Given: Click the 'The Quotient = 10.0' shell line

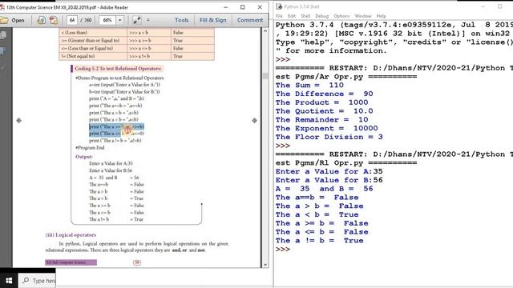Looking at the screenshot, I should pos(324,111).
